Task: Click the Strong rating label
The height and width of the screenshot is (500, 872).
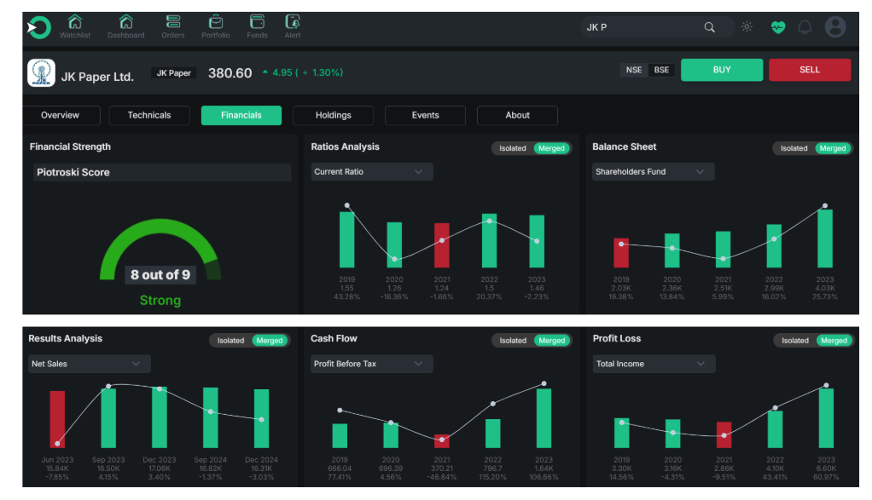Action: pyautogui.click(x=160, y=301)
